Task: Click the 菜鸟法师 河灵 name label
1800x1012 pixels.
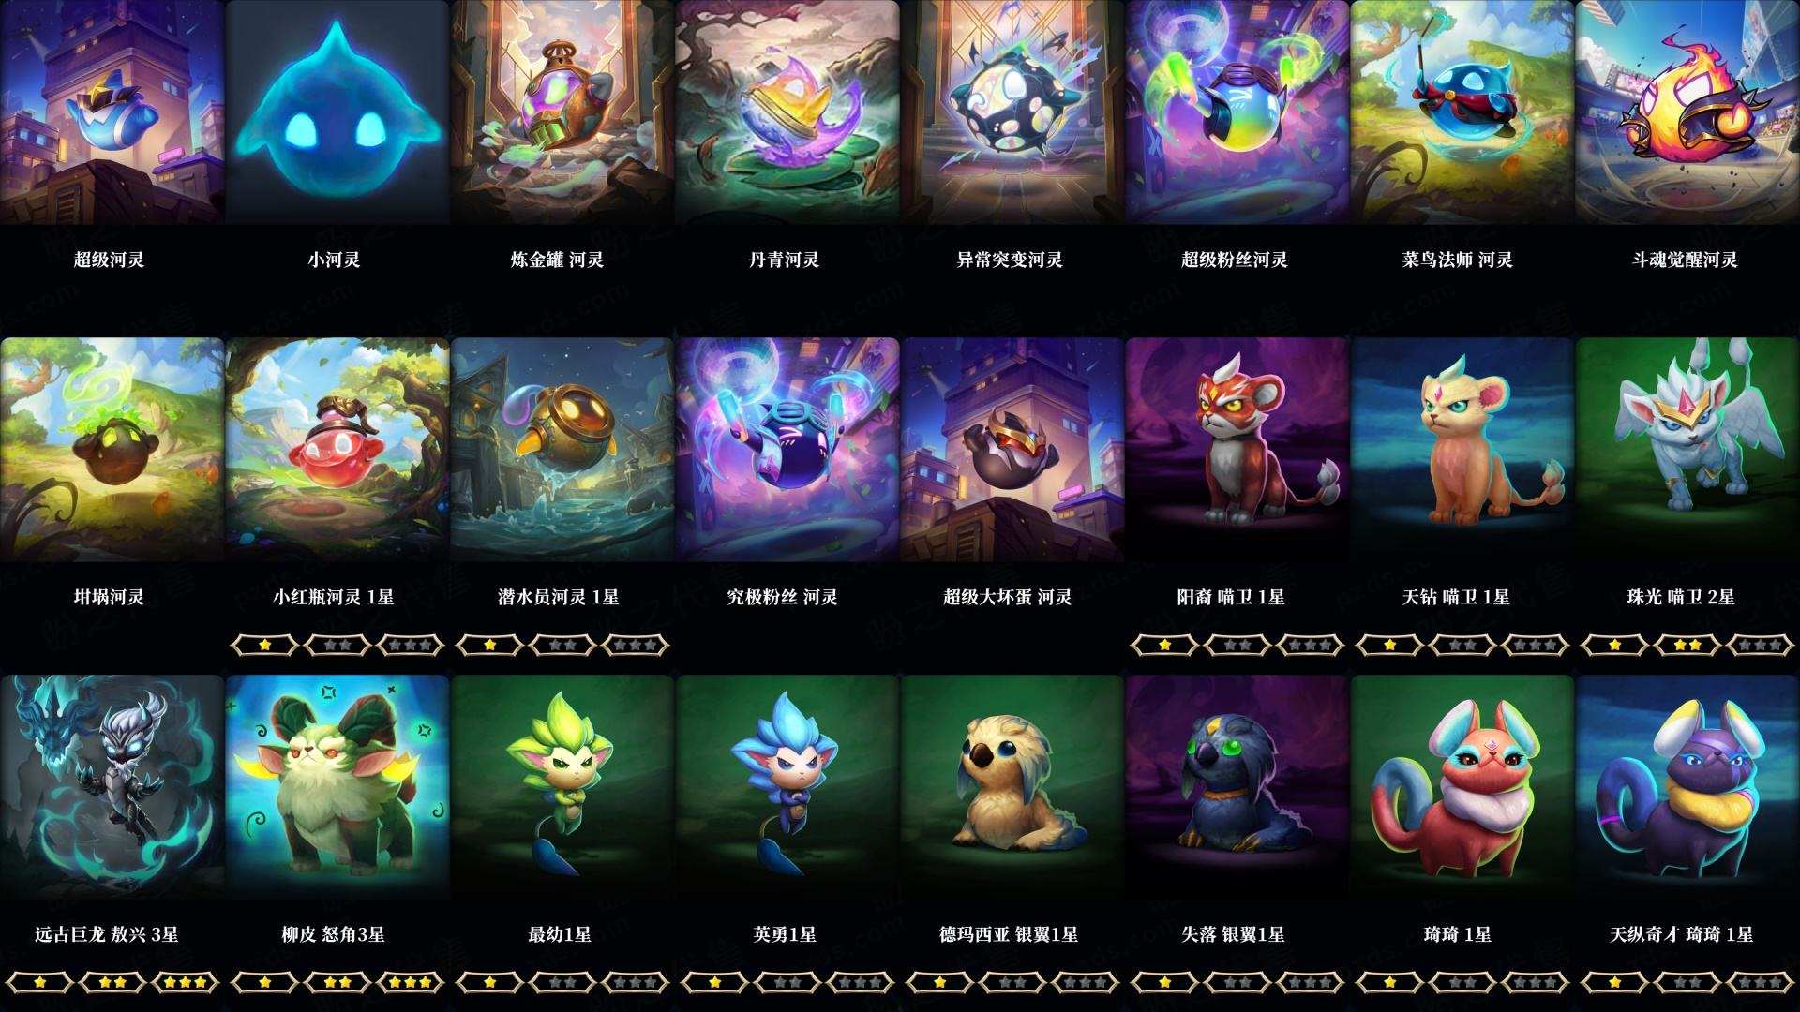Action: 1458,260
